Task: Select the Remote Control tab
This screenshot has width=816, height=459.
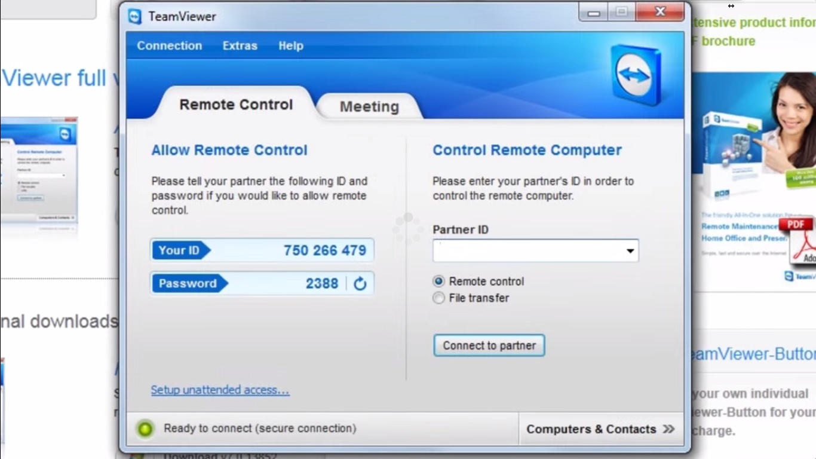Action: [236, 105]
